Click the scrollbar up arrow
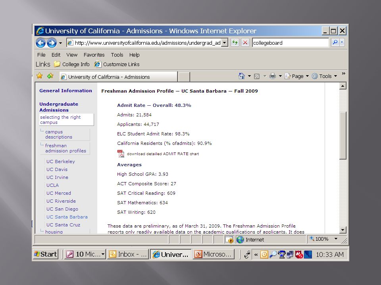Screen dimensions: 381x285 [343, 86]
